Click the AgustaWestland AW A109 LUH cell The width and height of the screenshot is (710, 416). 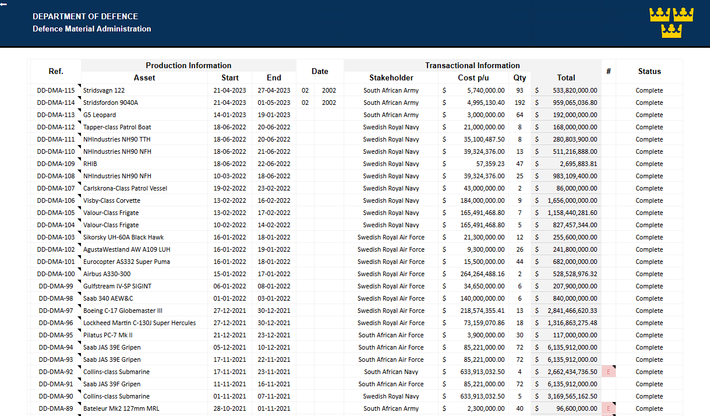coord(144,249)
